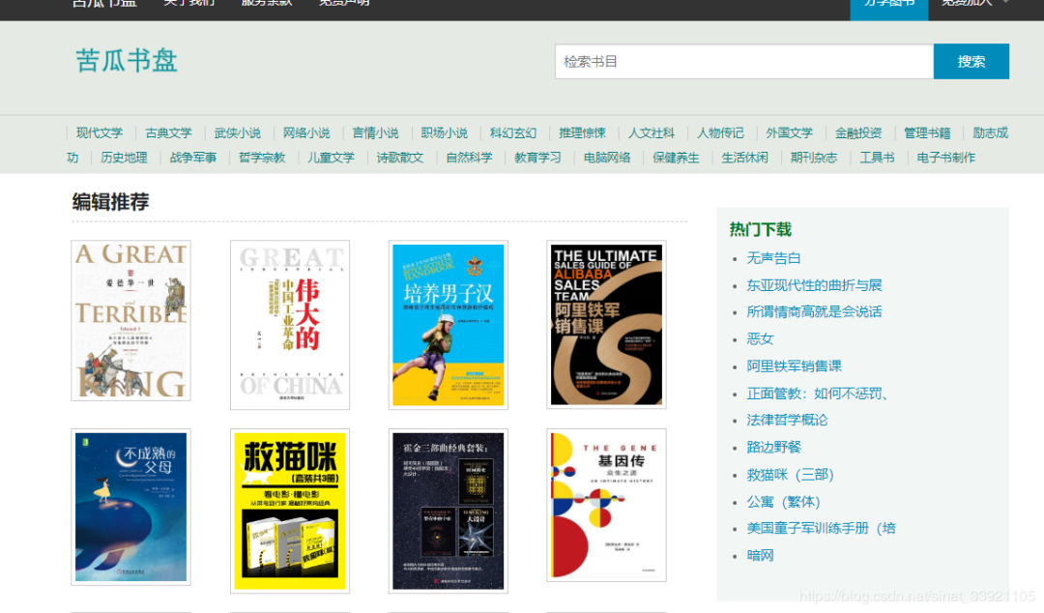Open 救猫咪 book cover
This screenshot has width=1044, height=613.
tap(290, 511)
